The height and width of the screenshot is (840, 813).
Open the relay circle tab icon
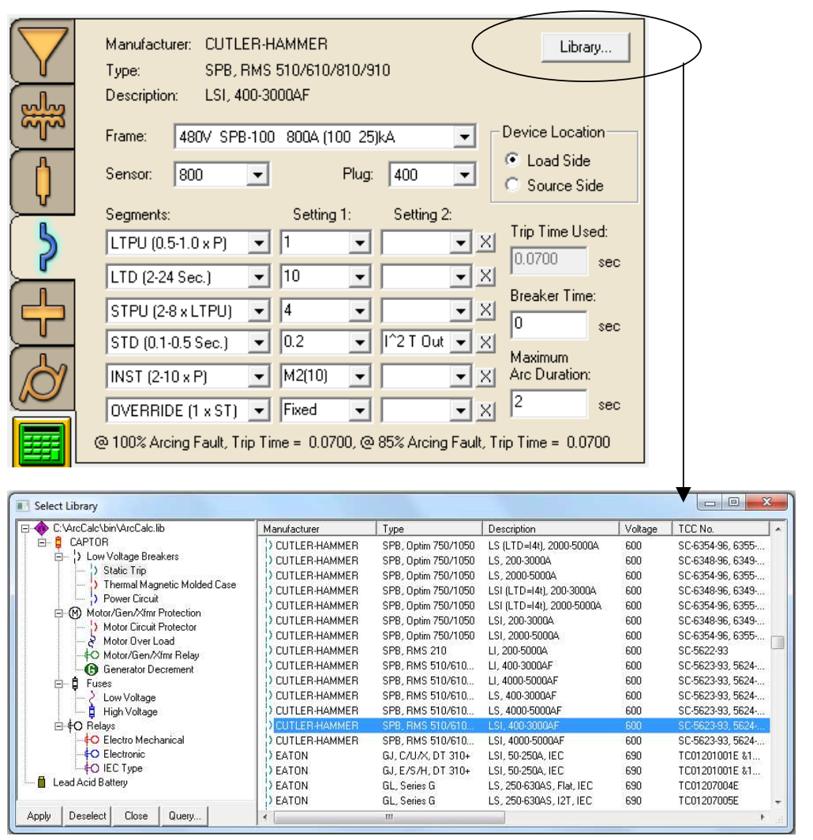43,379
